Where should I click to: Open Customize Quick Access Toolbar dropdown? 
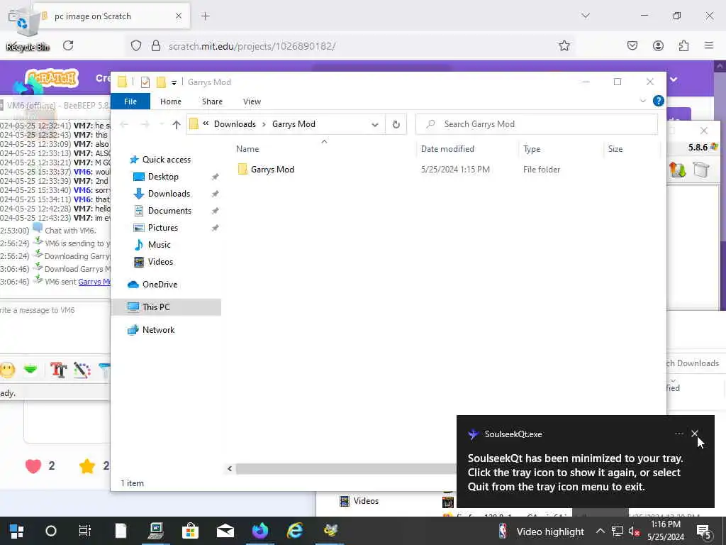[174, 83]
